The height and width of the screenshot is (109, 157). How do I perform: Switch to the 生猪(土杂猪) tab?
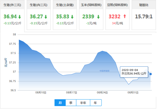pos(65,15)
